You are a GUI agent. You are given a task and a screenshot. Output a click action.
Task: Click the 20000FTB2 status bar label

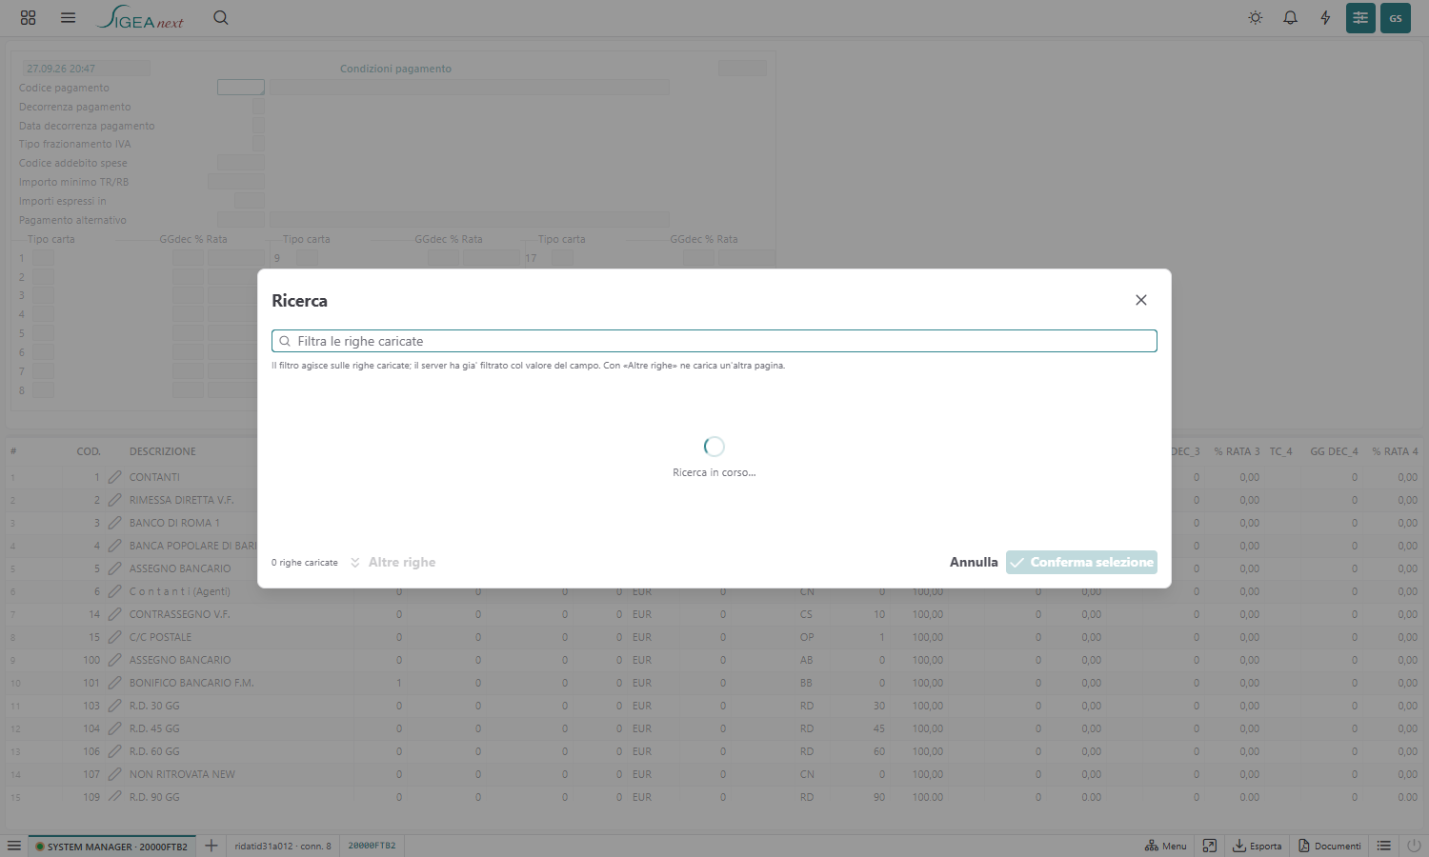coord(372,846)
